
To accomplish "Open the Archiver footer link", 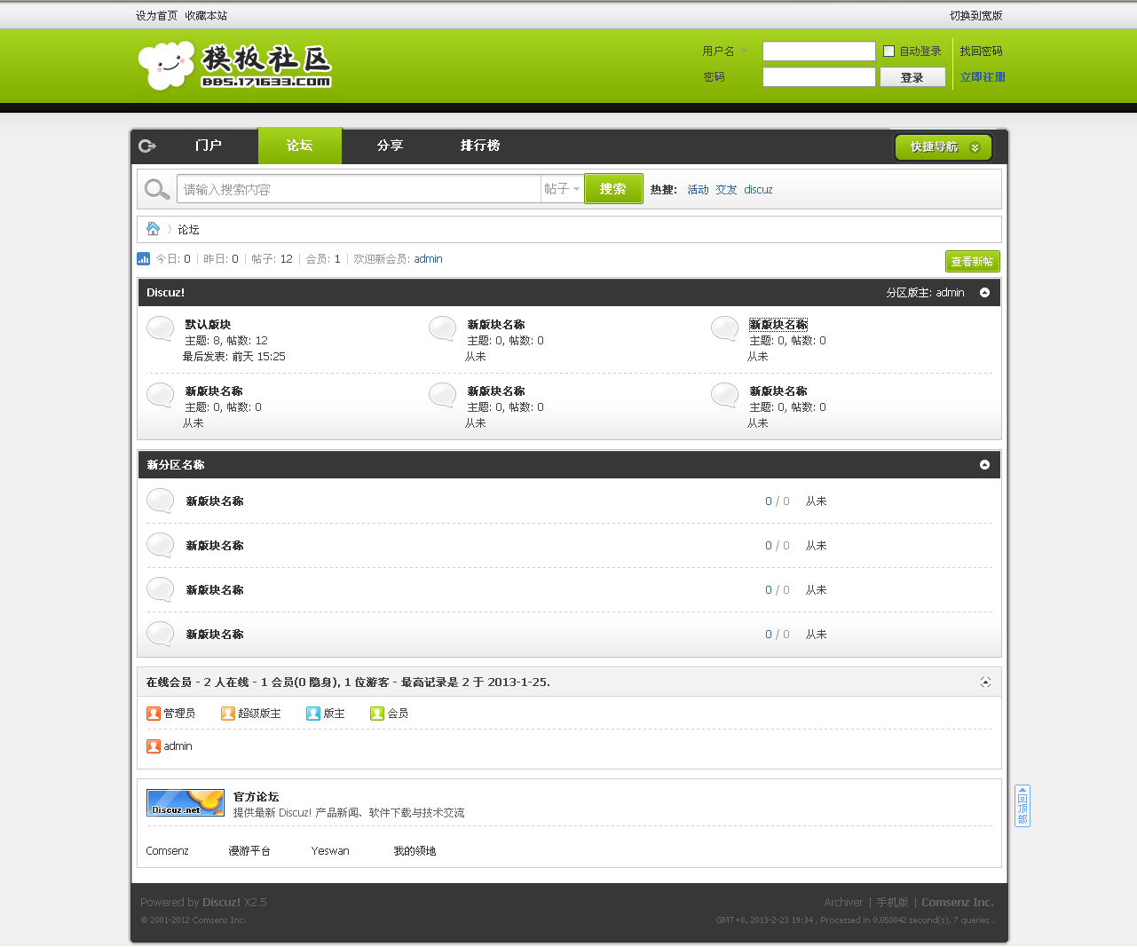I will pos(843,903).
